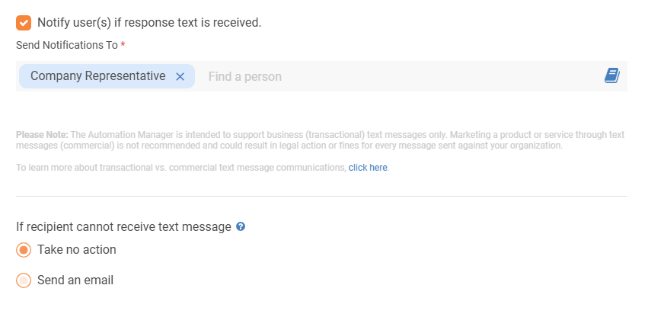Remove the Company Representative recipient chip

point(180,76)
